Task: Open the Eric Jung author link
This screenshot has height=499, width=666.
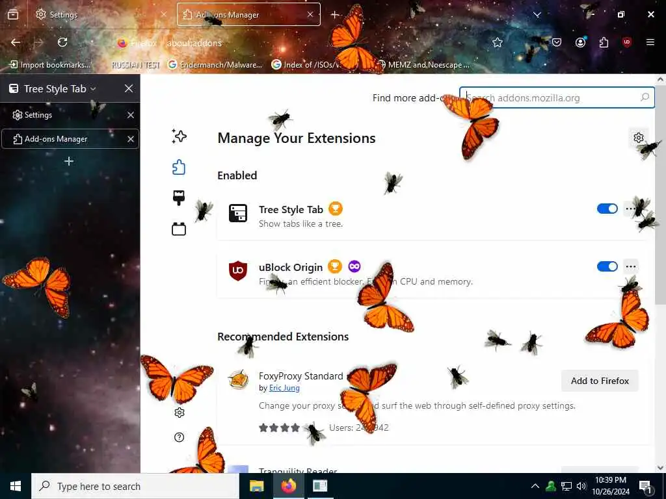Action: 284,388
